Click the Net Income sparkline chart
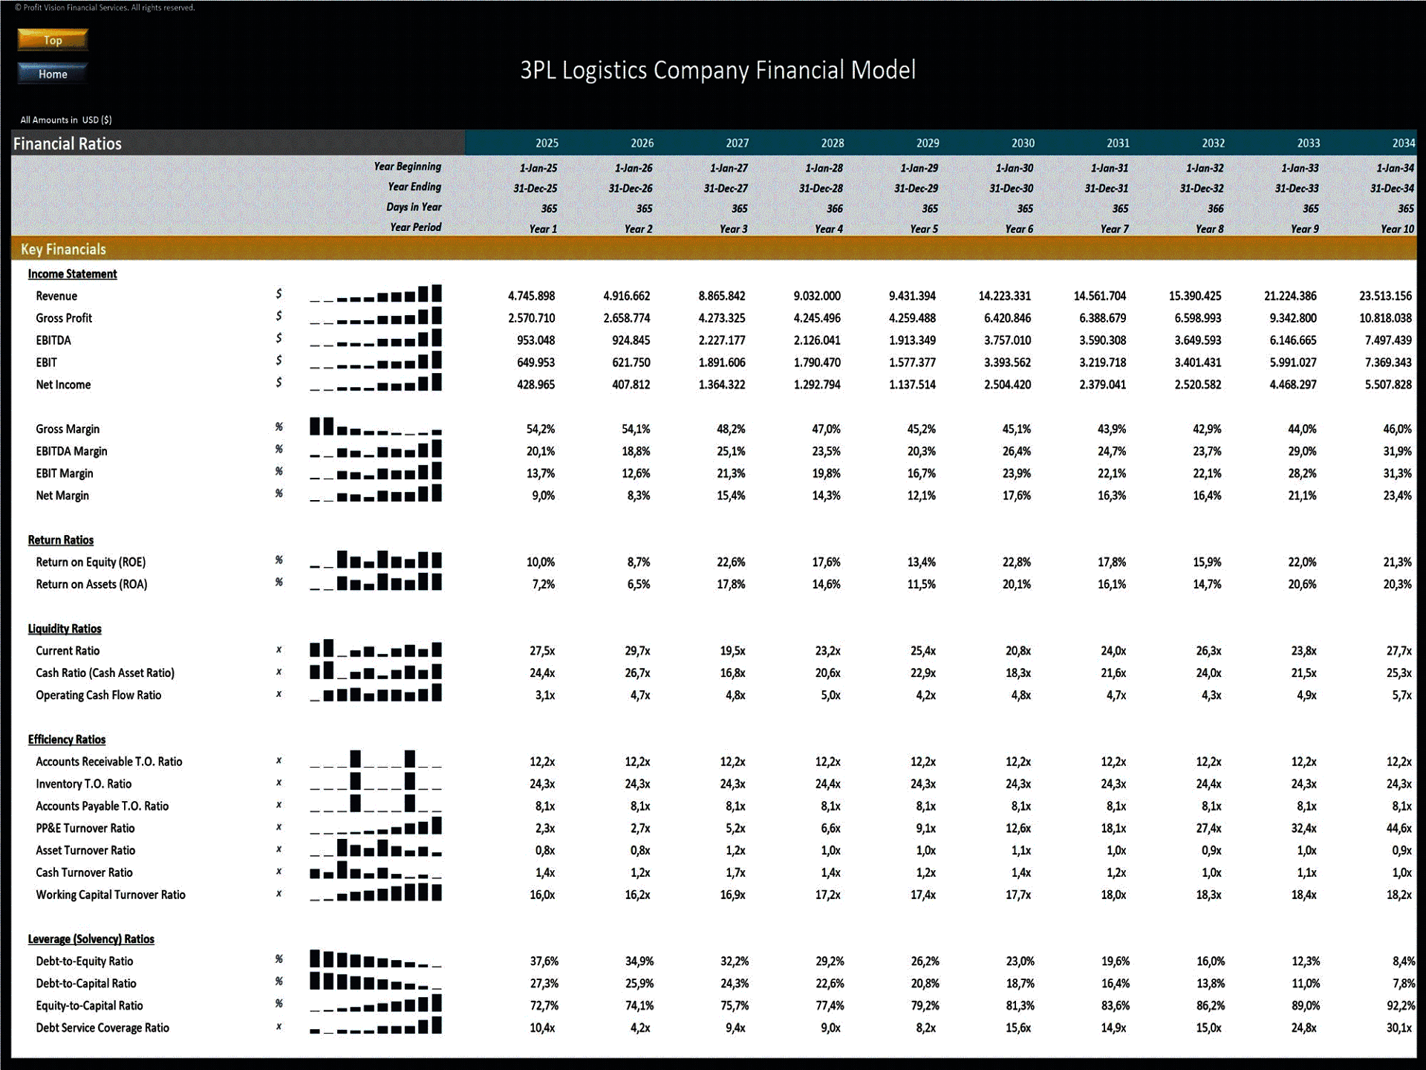Screen dimensions: 1426x1070 click(376, 383)
